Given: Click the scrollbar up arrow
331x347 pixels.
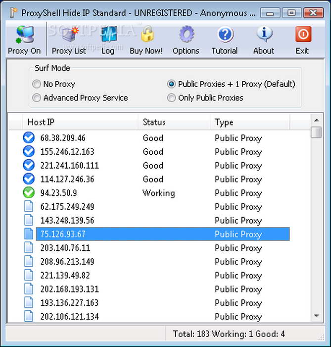Looking at the screenshot, I should click(317, 120).
